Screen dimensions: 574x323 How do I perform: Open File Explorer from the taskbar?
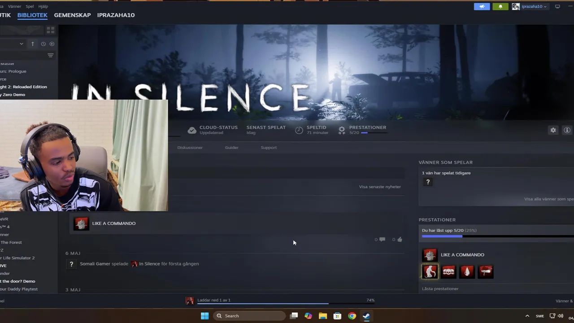(323, 316)
